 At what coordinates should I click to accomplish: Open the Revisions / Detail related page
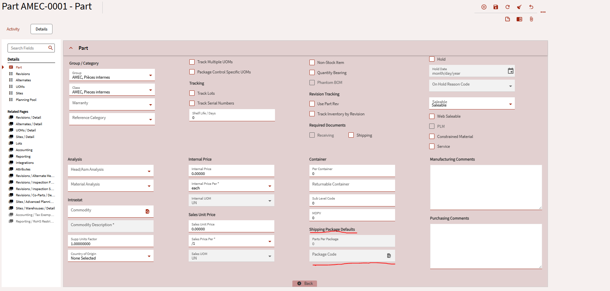[28, 117]
